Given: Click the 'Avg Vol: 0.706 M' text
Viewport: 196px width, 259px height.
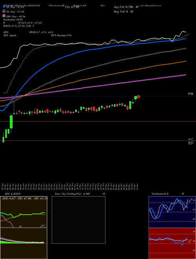Looking at the screenshot, I should pyautogui.click(x=126, y=7).
